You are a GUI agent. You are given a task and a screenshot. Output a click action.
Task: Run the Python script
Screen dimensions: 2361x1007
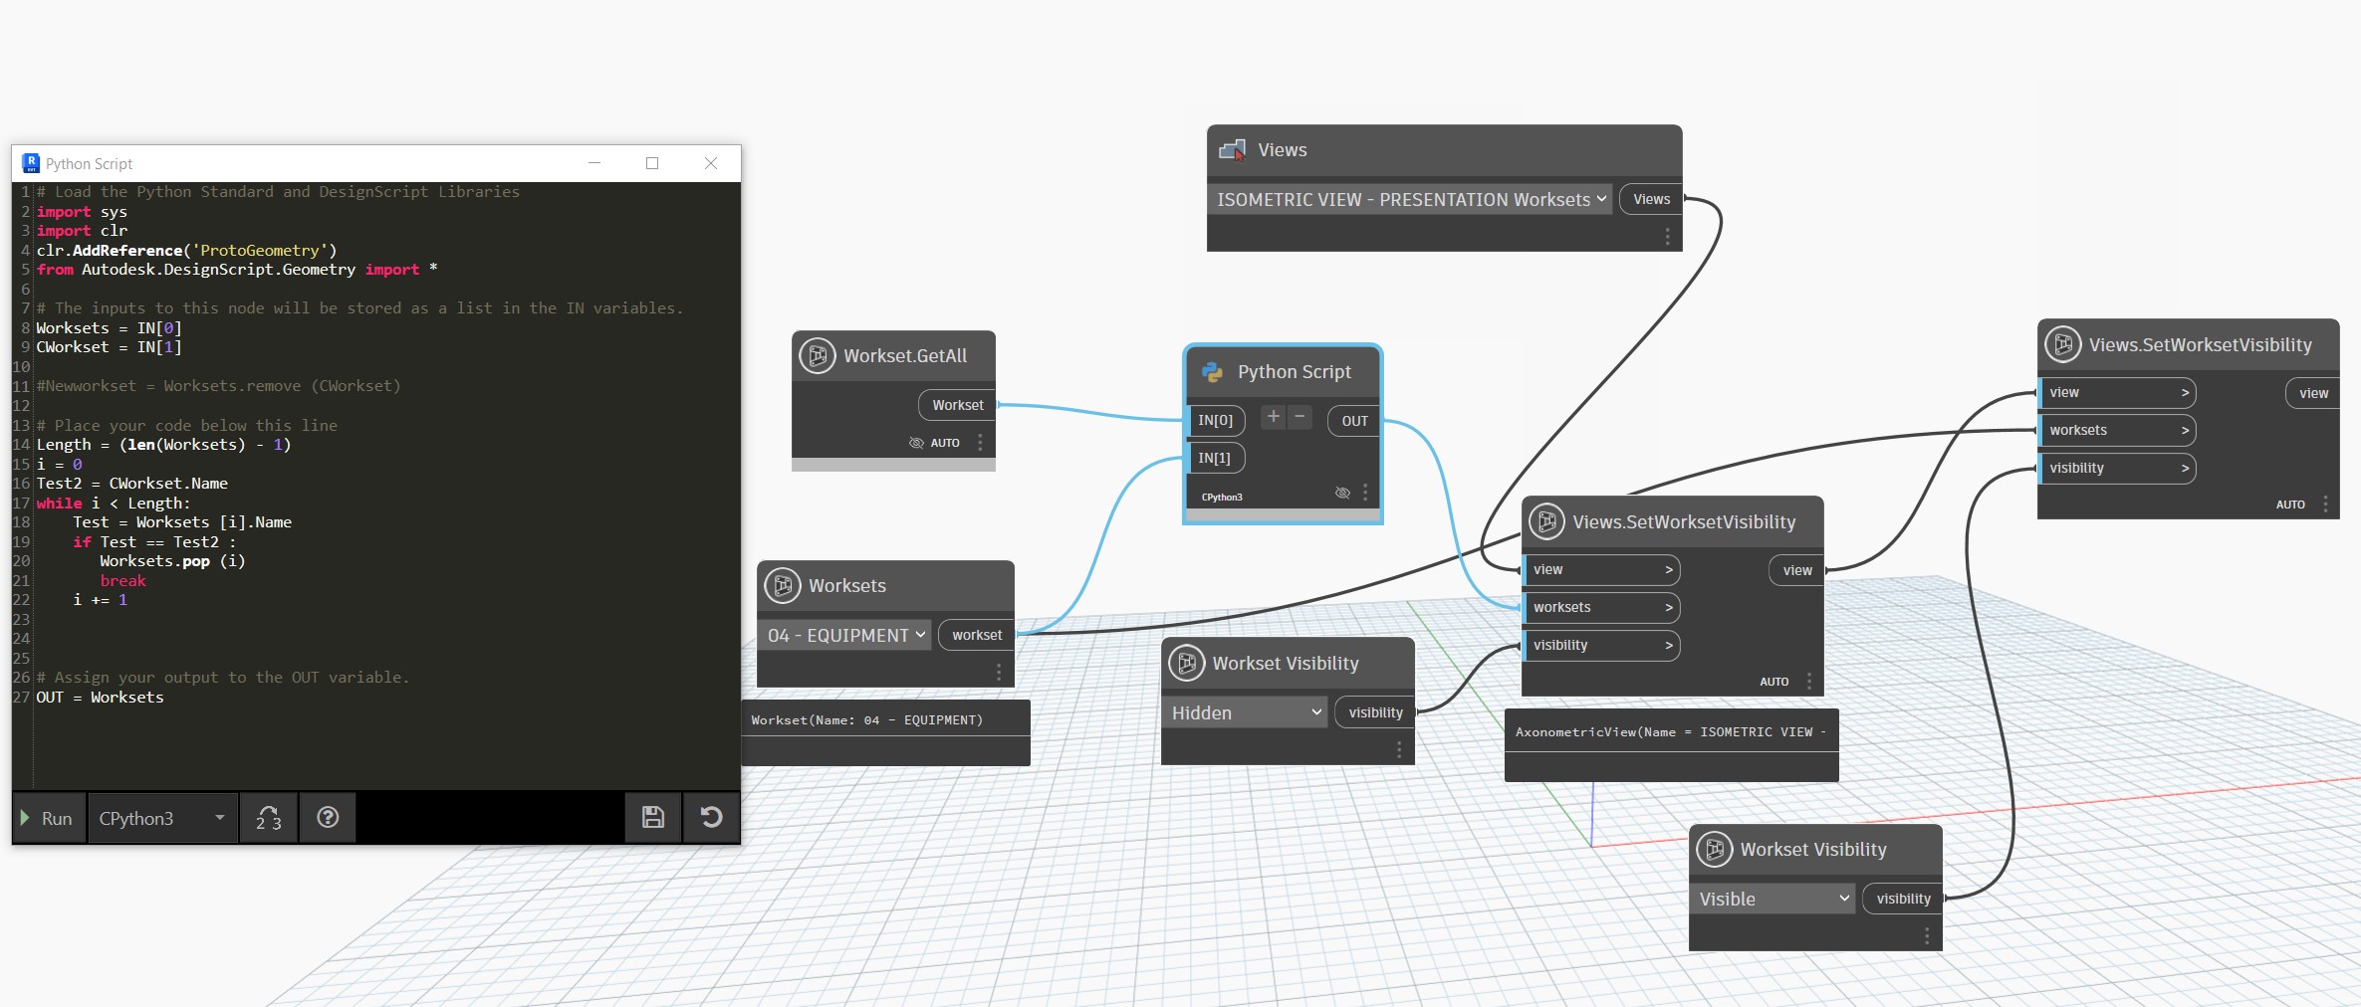tap(47, 818)
